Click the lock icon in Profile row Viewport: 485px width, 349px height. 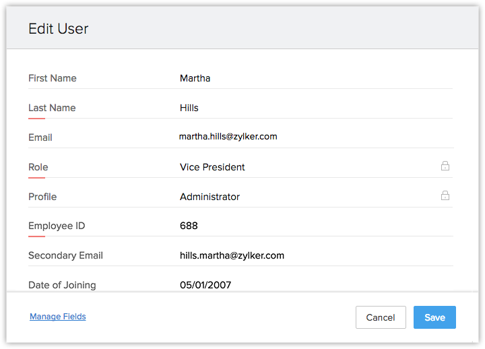coord(445,195)
